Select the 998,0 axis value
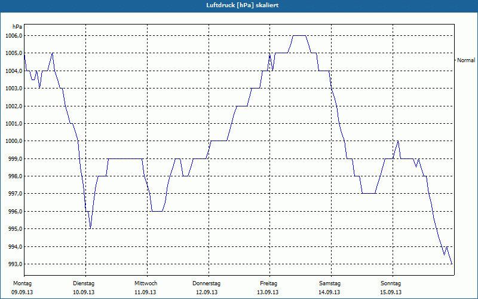The image size is (478, 299). (x=16, y=176)
